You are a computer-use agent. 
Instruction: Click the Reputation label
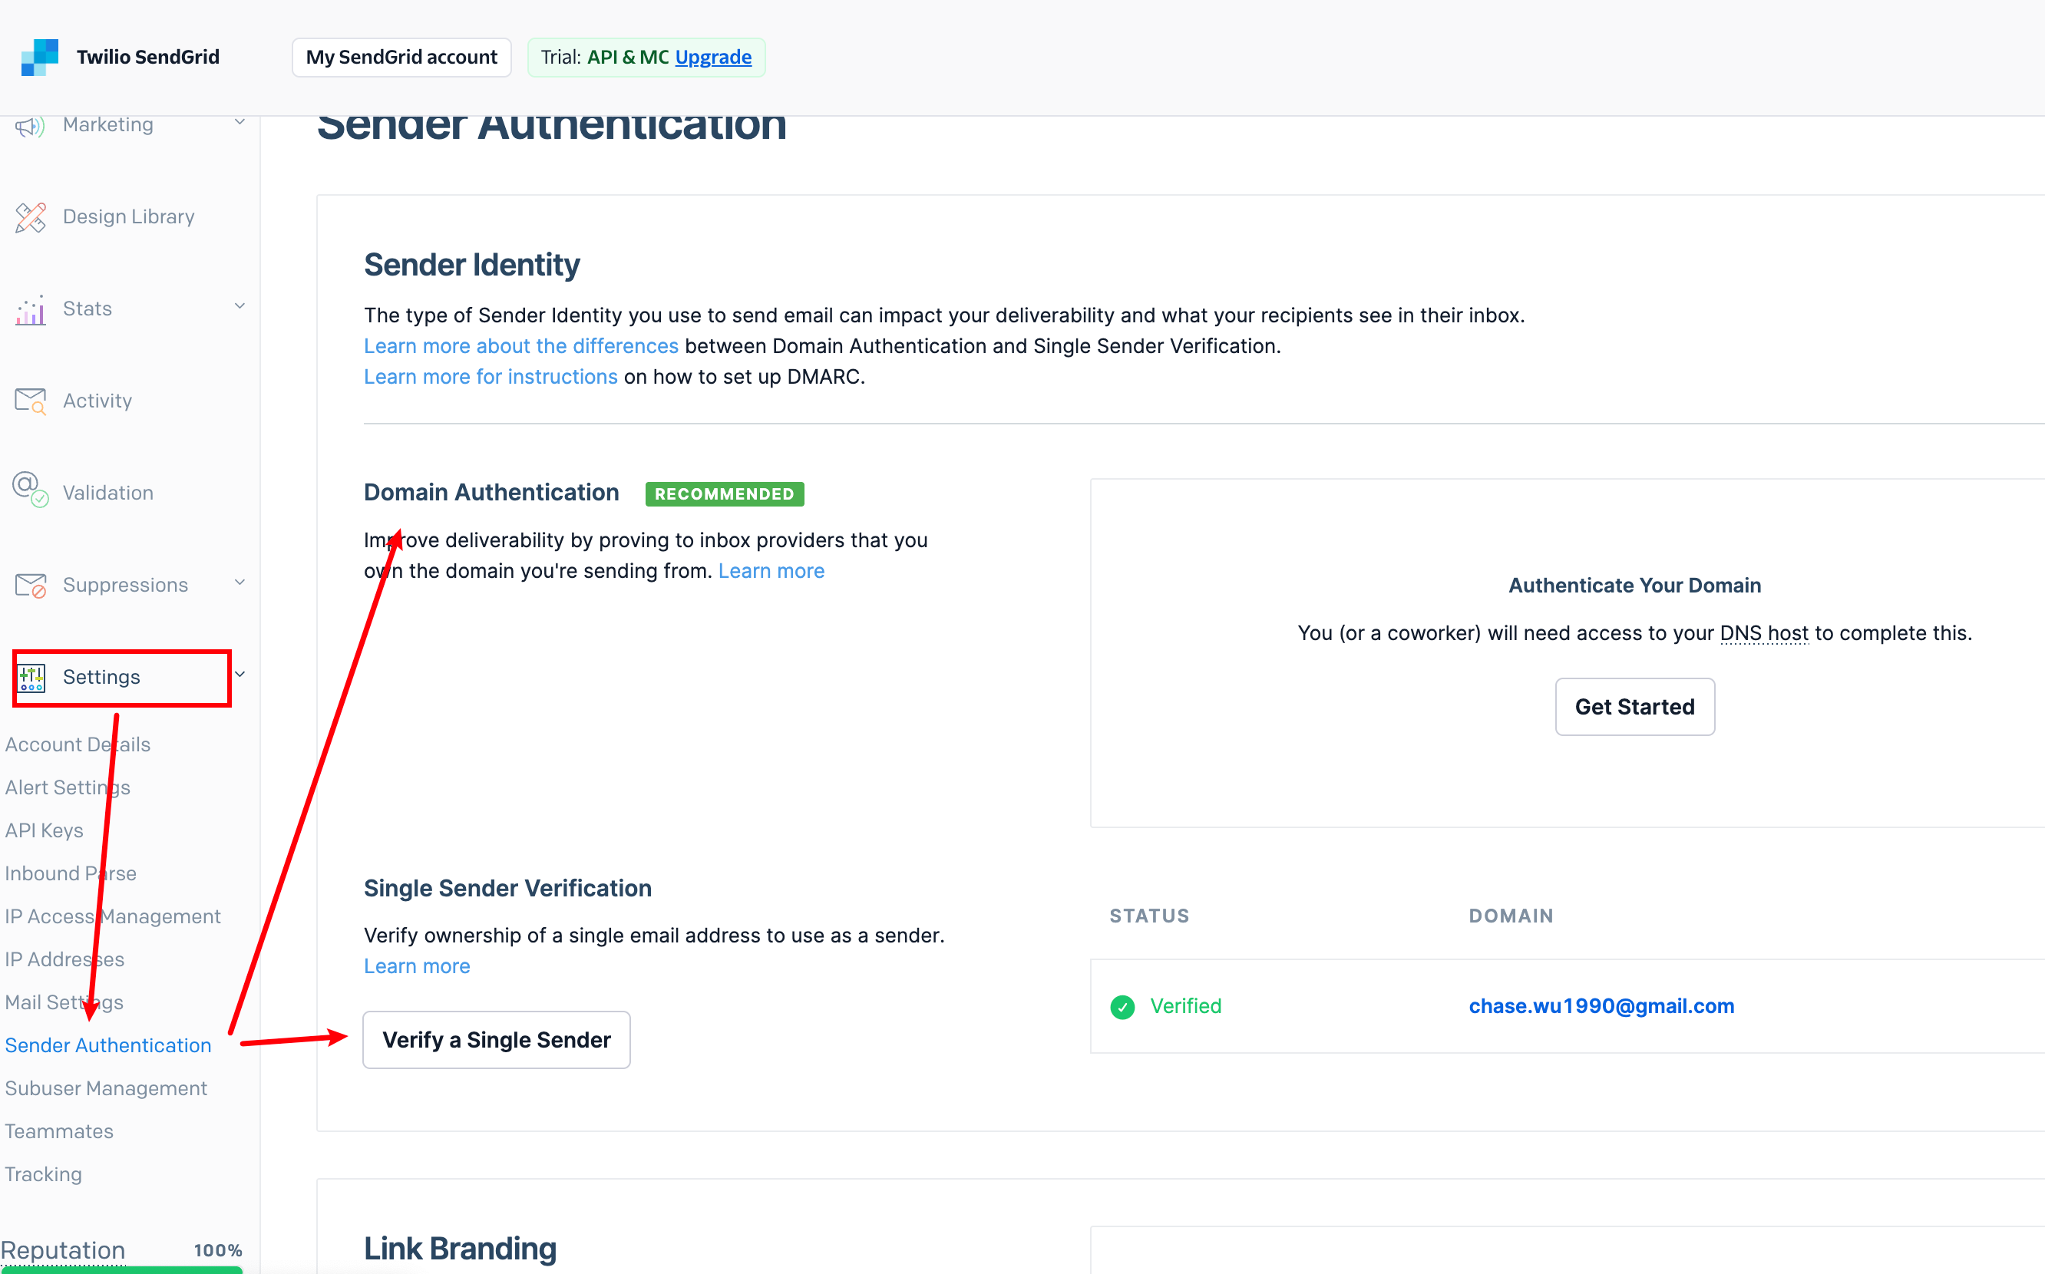tap(63, 1249)
